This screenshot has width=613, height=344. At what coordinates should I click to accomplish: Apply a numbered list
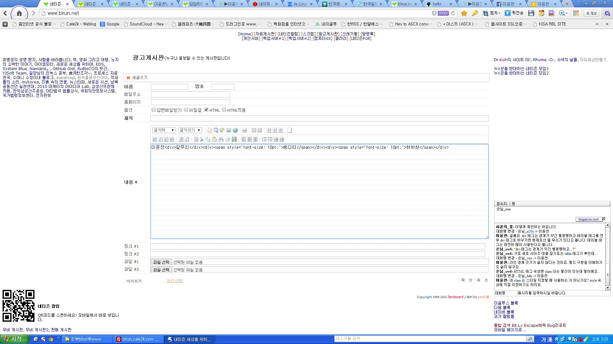tap(264, 139)
